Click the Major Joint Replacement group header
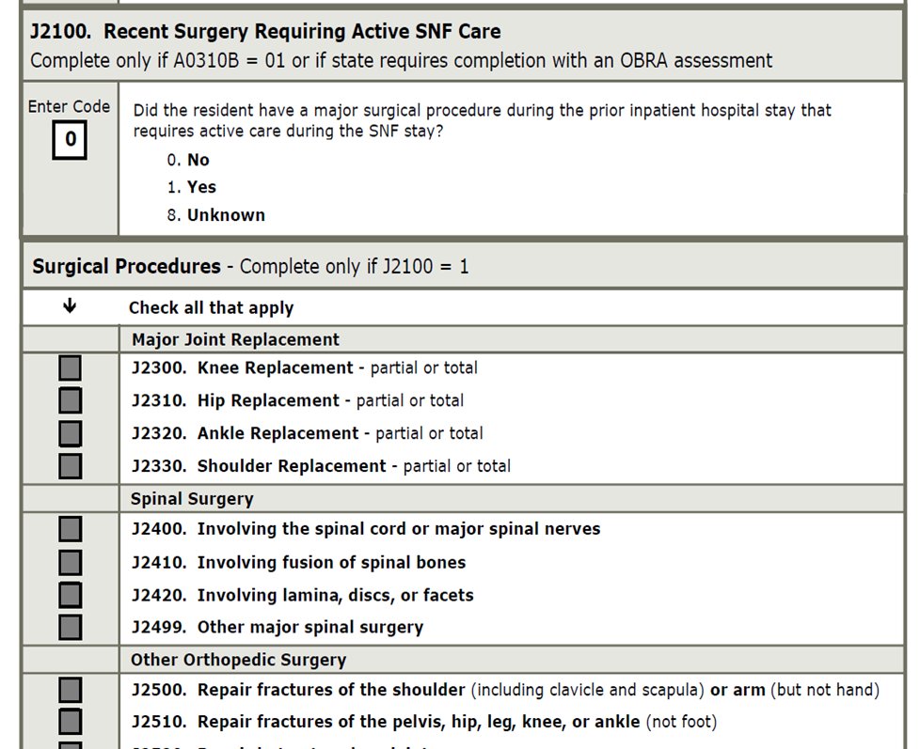The image size is (920, 749). [x=235, y=339]
